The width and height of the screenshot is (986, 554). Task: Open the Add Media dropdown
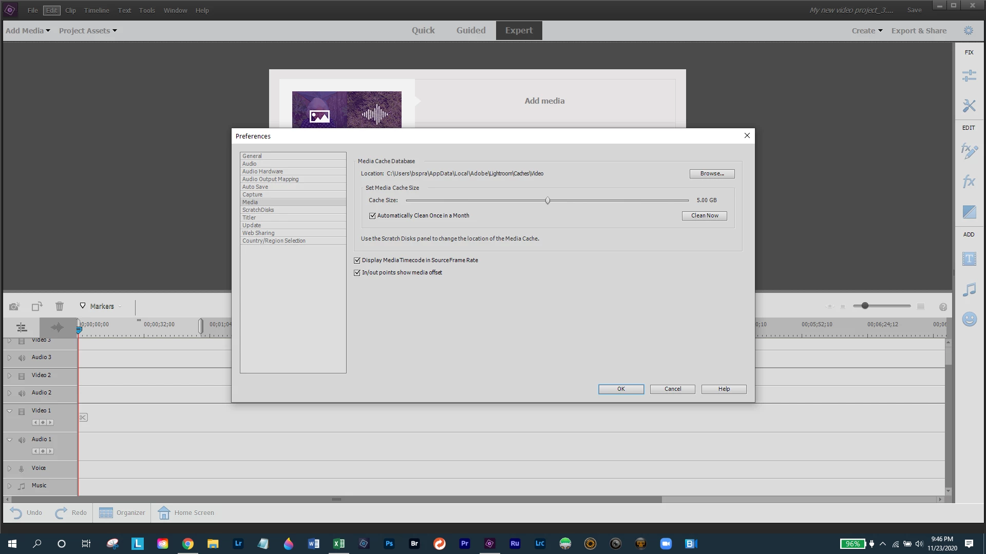pos(28,31)
